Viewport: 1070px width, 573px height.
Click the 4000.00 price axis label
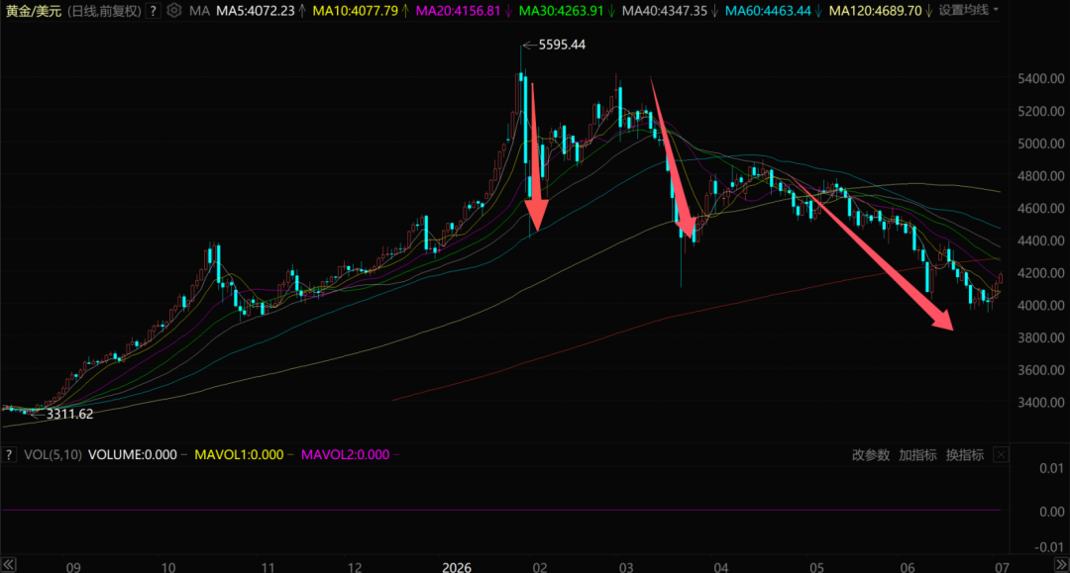(1040, 305)
